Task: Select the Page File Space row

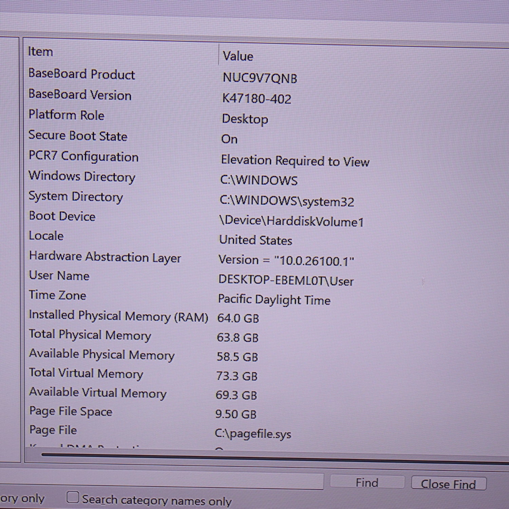Action: pos(71,411)
